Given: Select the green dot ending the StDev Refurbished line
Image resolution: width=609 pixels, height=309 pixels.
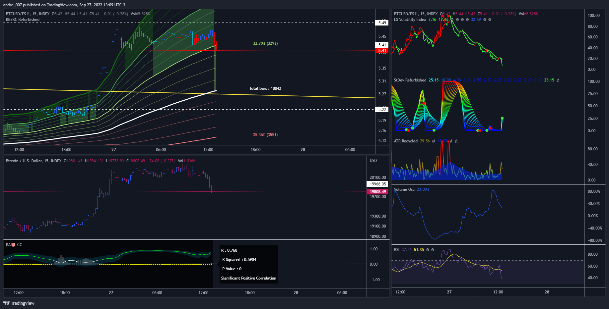Looking at the screenshot, I should (x=502, y=118).
